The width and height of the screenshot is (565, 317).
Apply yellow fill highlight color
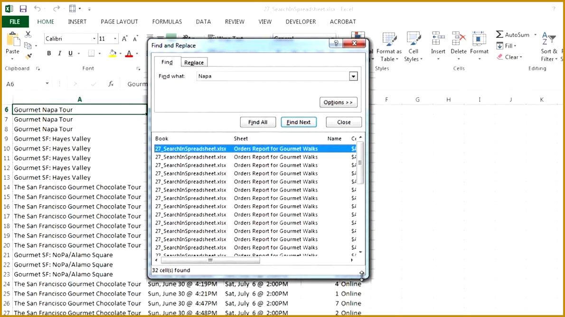[x=113, y=54]
